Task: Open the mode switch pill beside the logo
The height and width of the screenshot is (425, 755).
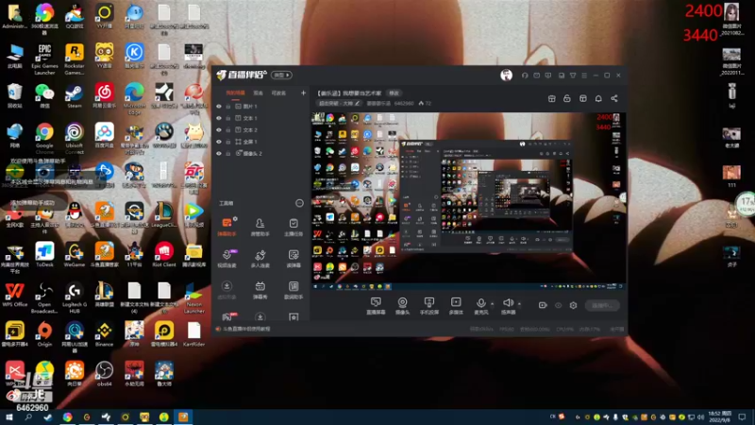Action: (x=281, y=76)
